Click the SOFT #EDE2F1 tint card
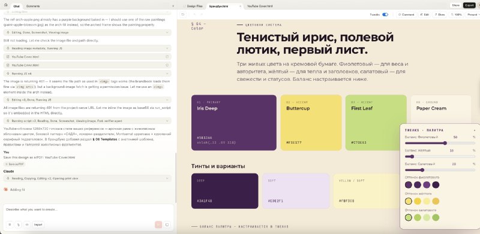The height and width of the screenshot is (234, 480). [296, 191]
